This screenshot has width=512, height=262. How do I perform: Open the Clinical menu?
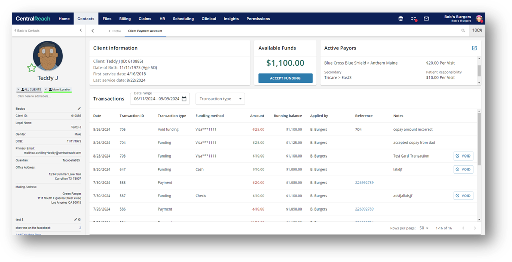(x=209, y=19)
